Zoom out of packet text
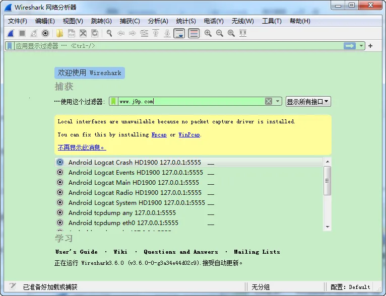The height and width of the screenshot is (296, 386). point(220,33)
